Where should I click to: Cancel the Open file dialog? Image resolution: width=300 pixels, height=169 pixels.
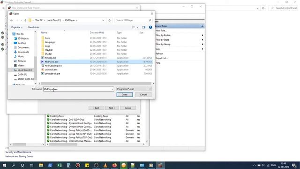(x=143, y=95)
